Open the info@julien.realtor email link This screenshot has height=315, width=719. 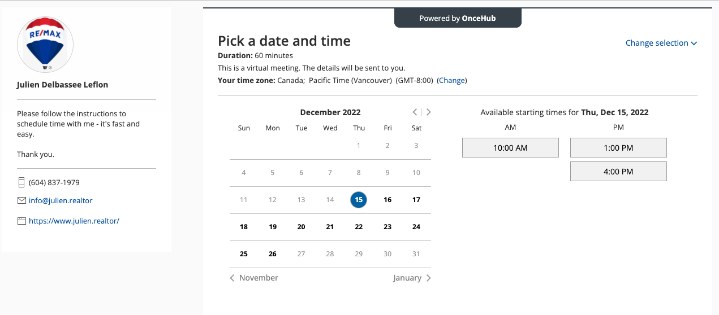[61, 200]
